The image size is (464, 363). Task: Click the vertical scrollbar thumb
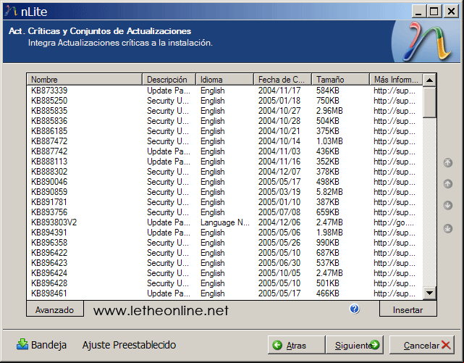click(x=429, y=102)
